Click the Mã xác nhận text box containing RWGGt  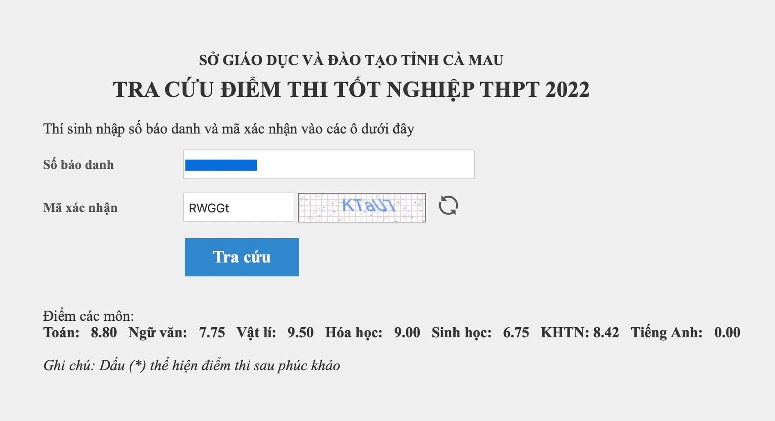(238, 207)
